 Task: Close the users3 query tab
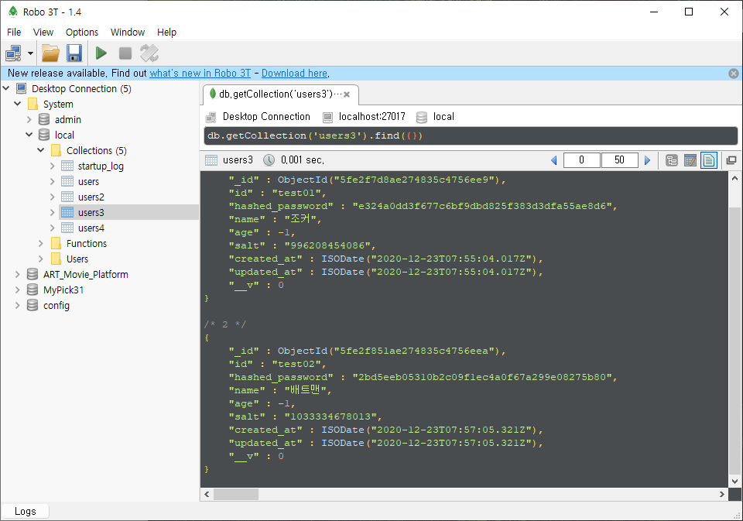(347, 94)
